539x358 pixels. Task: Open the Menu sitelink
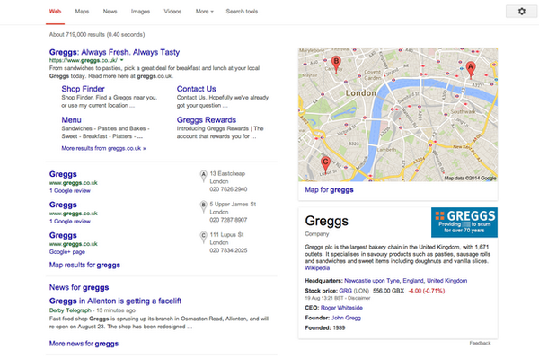(72, 120)
